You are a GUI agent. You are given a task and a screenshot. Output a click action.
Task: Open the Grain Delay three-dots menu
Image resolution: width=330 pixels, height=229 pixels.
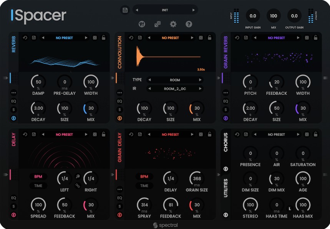119,189
